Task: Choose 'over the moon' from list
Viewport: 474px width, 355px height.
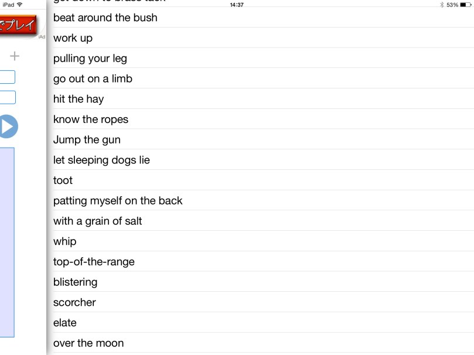Action: tap(88, 343)
